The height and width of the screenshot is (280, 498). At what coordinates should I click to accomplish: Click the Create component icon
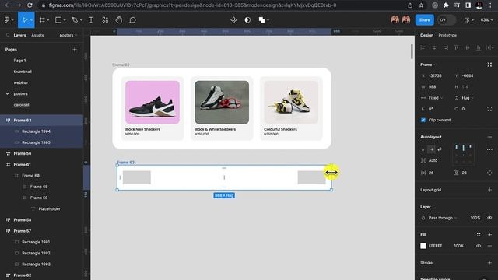tap(233, 20)
